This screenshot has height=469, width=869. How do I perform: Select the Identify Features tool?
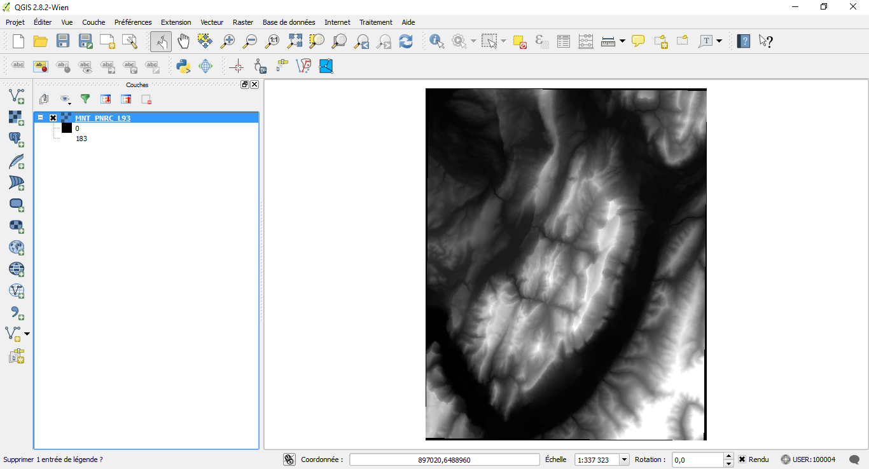coord(436,41)
